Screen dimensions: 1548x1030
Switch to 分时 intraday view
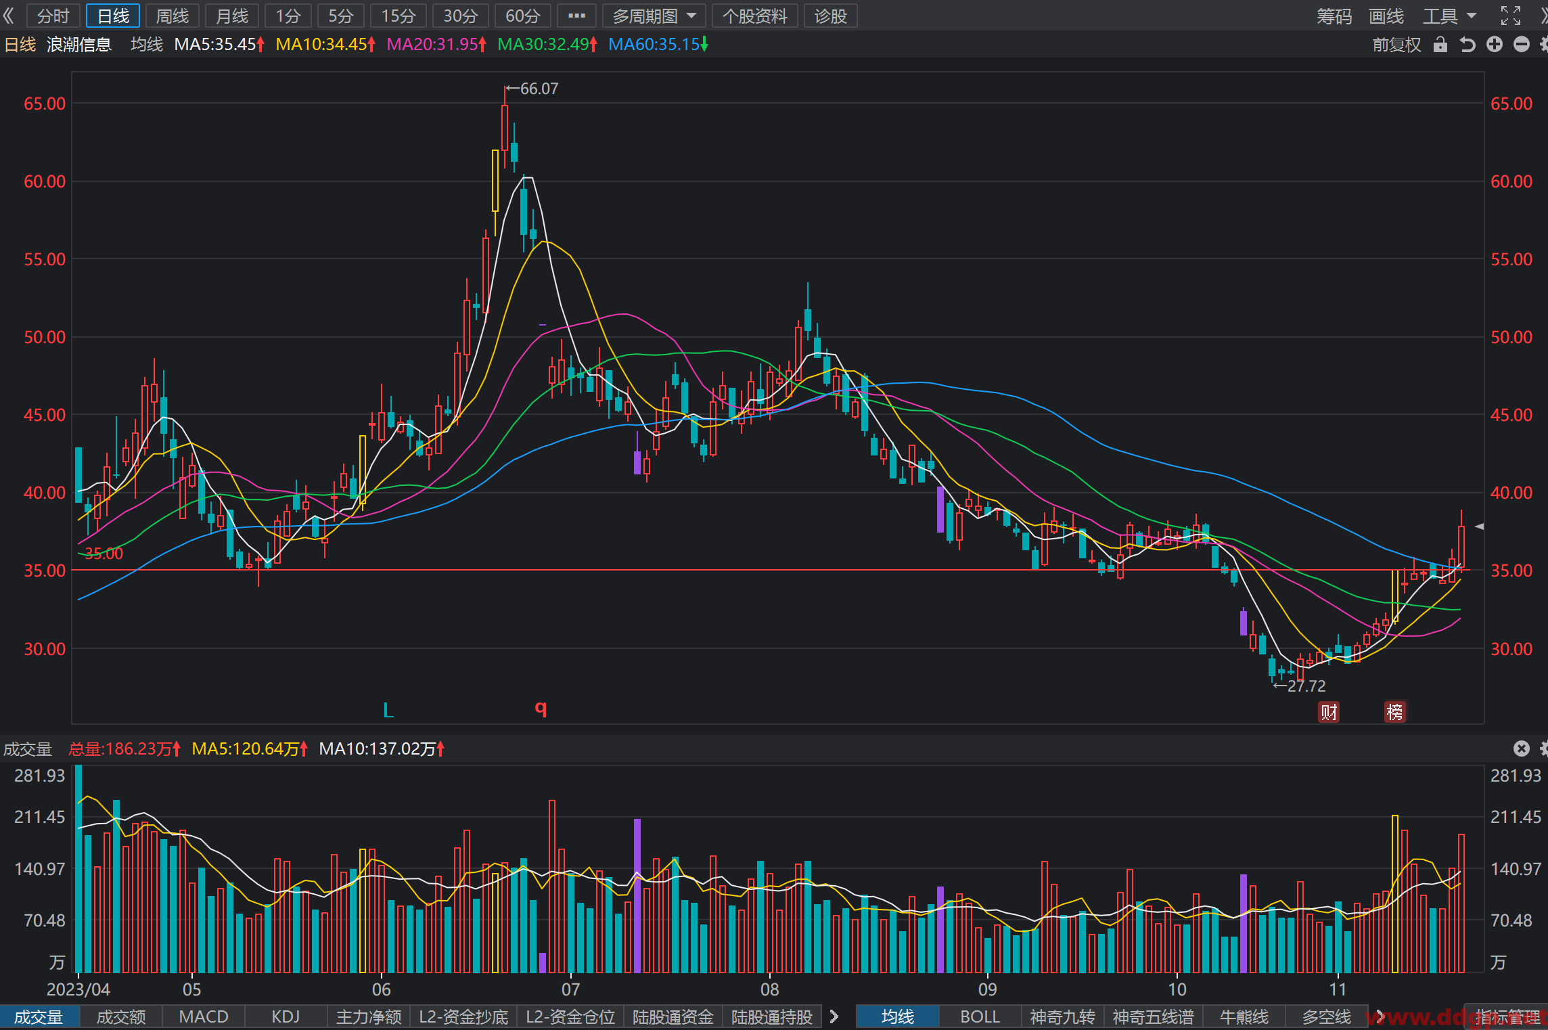coord(53,16)
